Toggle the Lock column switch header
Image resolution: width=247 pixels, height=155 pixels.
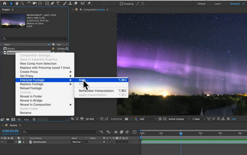[x=12, y=138]
